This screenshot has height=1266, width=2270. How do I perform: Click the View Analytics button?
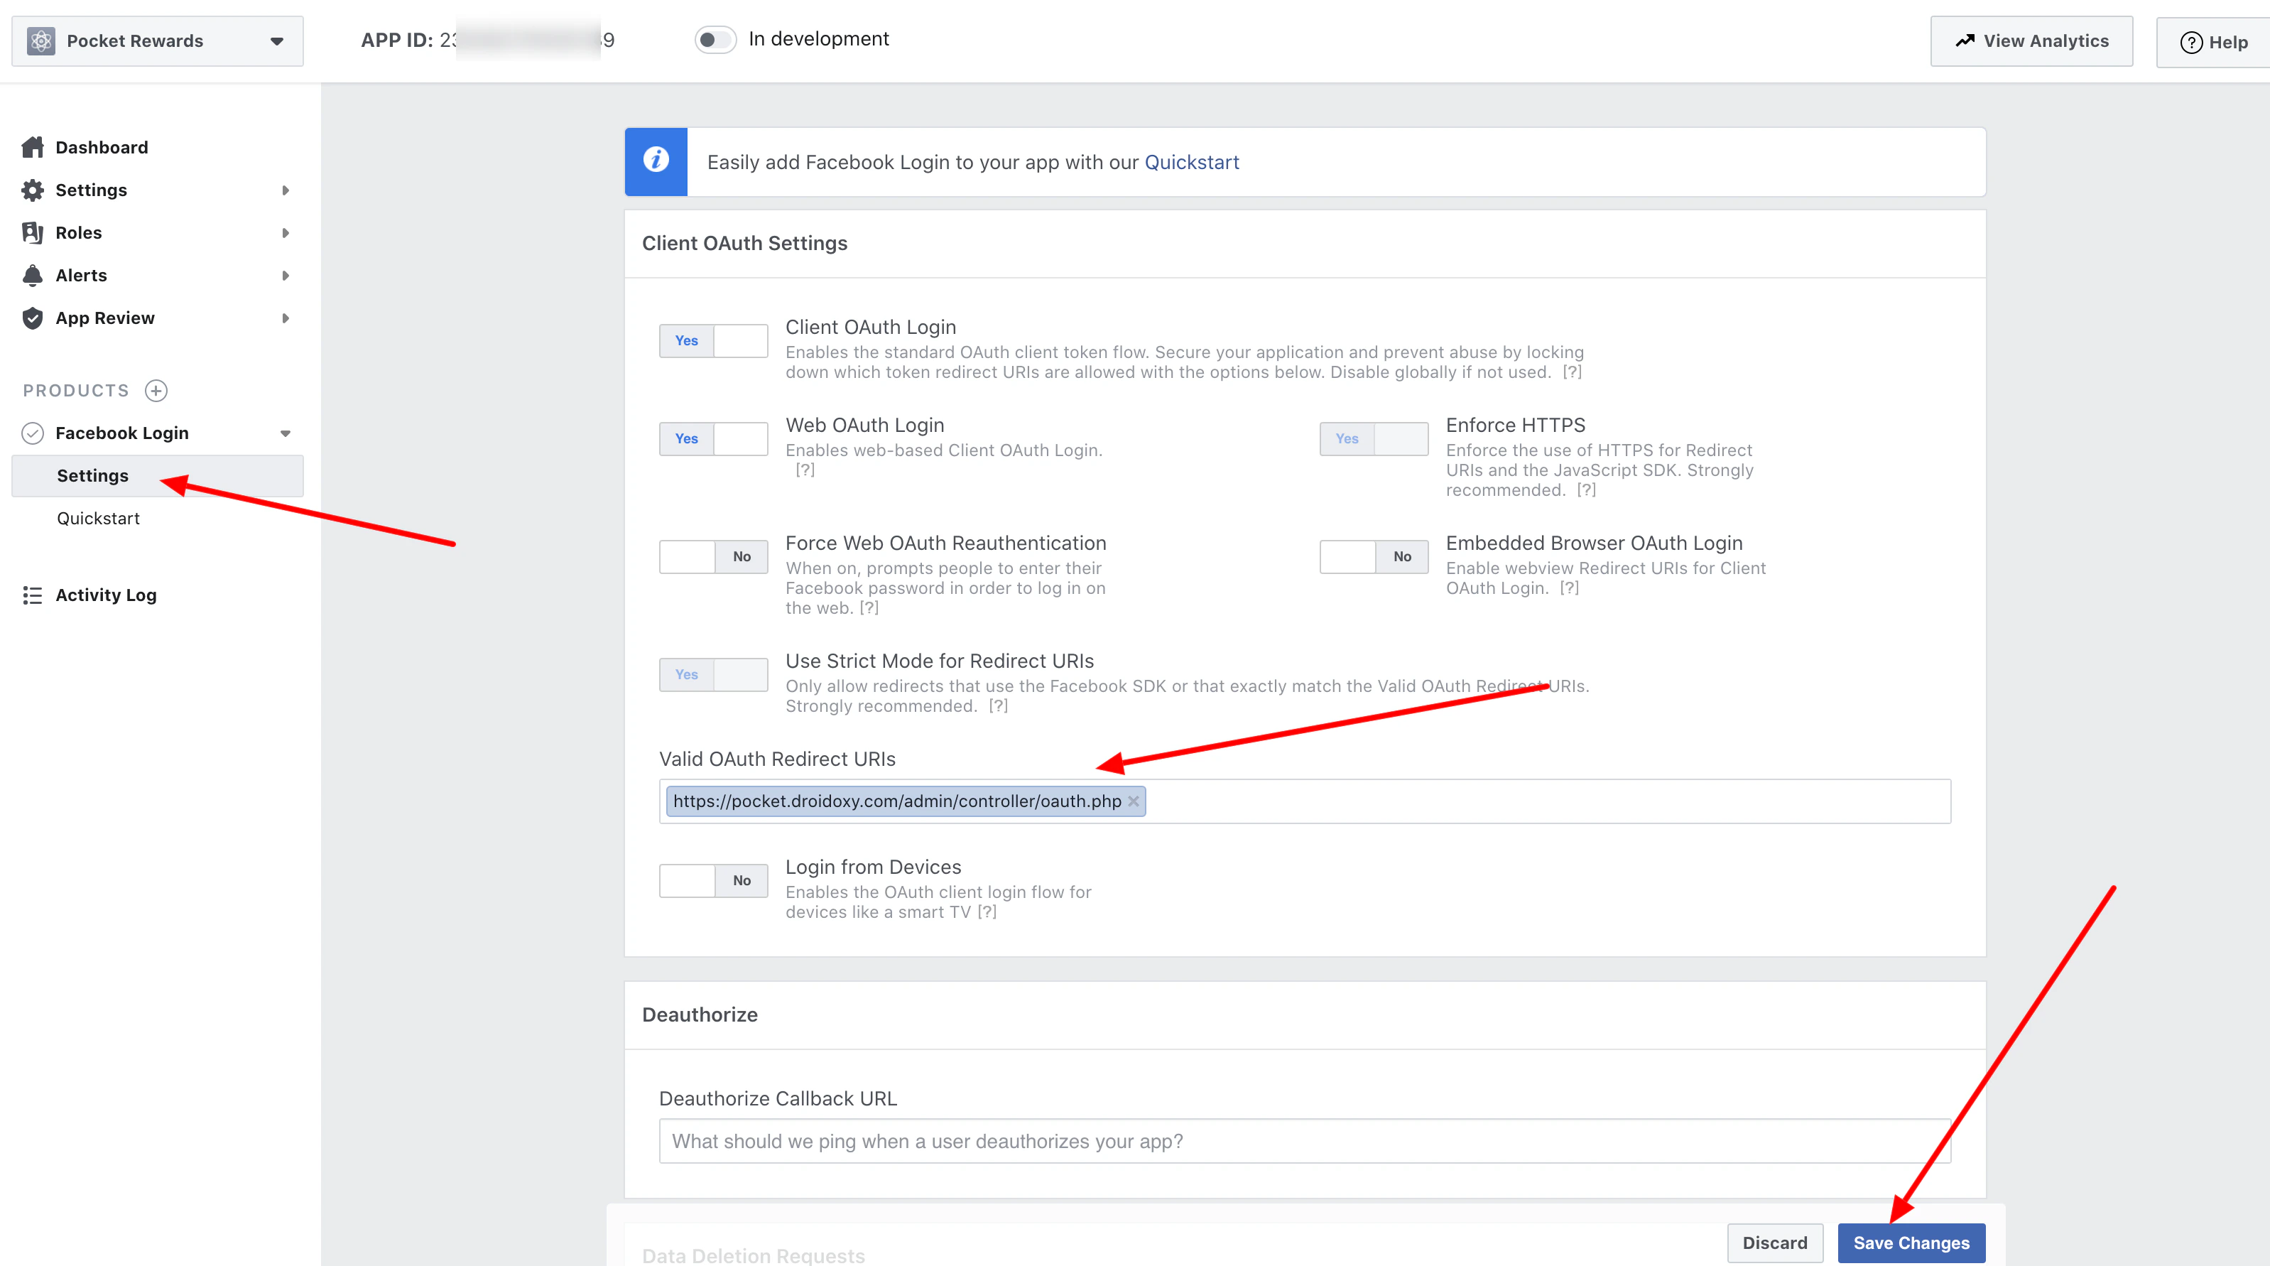point(2031,40)
